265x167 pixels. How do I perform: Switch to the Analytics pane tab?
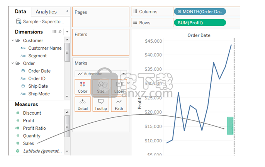click(46, 12)
